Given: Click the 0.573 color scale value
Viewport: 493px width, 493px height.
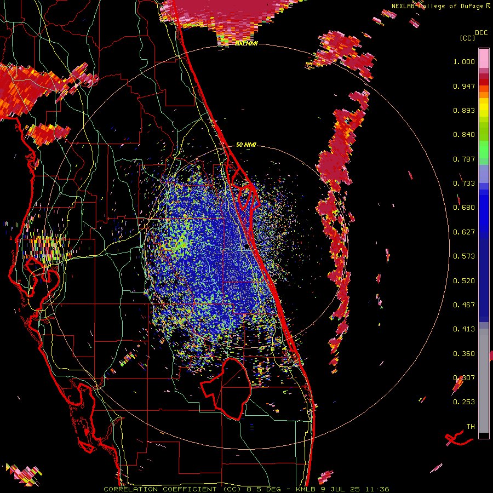Looking at the screenshot, I should coord(464,256).
